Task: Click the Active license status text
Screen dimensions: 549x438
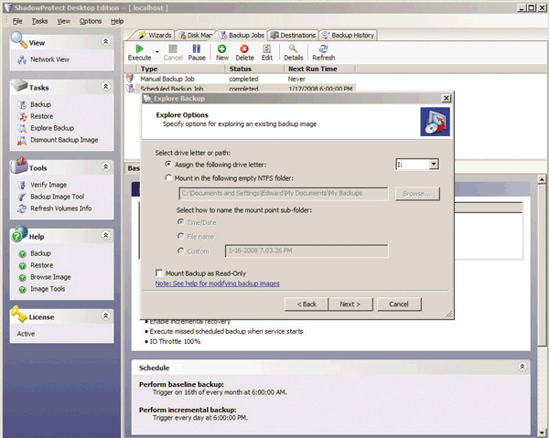Action: point(26,334)
